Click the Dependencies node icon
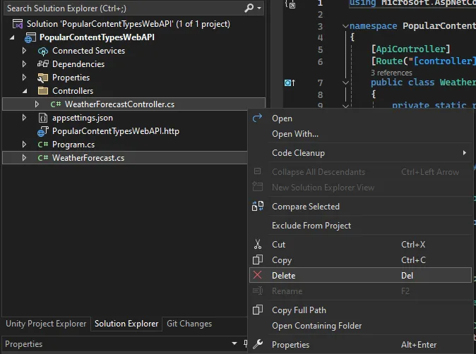 point(43,64)
